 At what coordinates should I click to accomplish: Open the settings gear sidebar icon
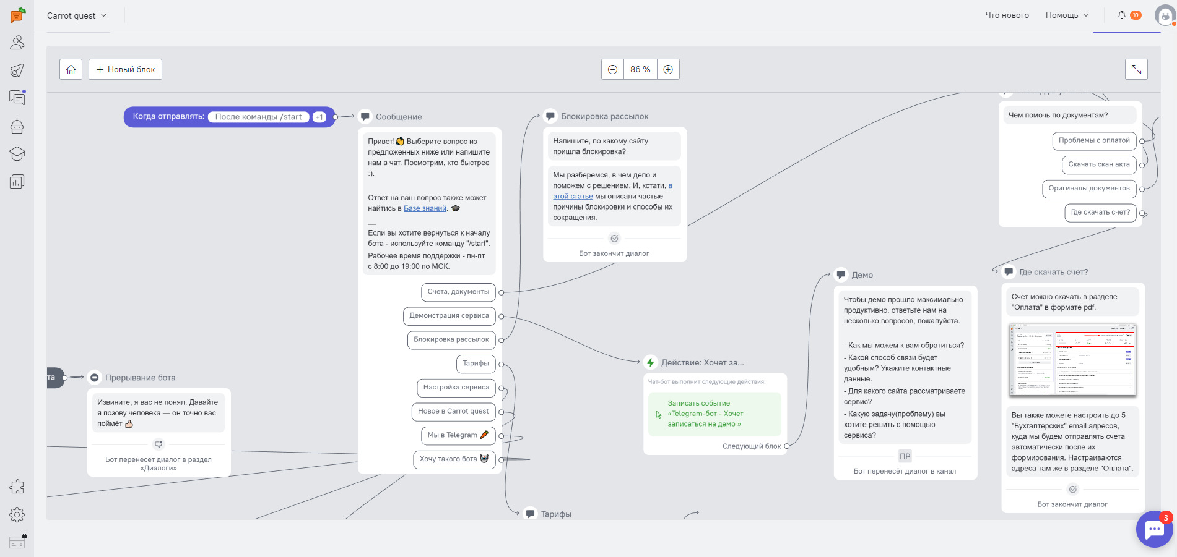17,514
